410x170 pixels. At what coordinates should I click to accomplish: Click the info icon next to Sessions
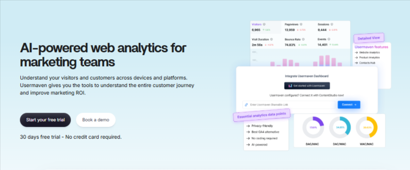(x=332, y=24)
